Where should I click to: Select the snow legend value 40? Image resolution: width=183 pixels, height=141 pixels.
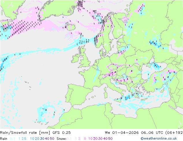(x=105, y=139)
